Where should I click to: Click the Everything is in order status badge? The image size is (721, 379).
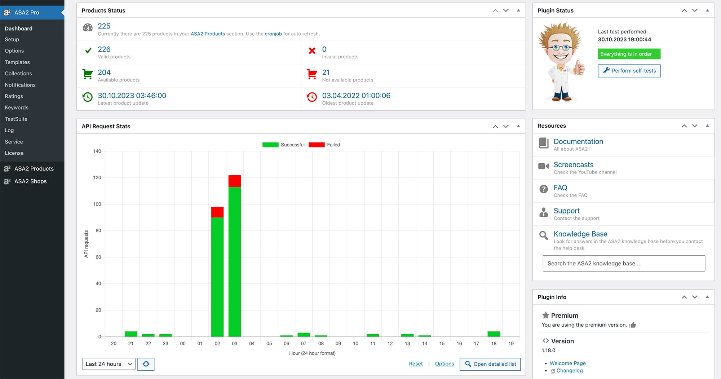click(x=629, y=54)
